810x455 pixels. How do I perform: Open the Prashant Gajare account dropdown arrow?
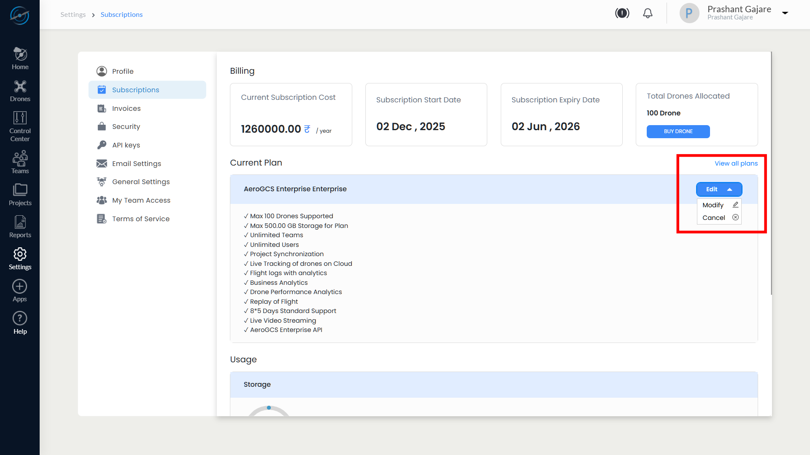(785, 13)
